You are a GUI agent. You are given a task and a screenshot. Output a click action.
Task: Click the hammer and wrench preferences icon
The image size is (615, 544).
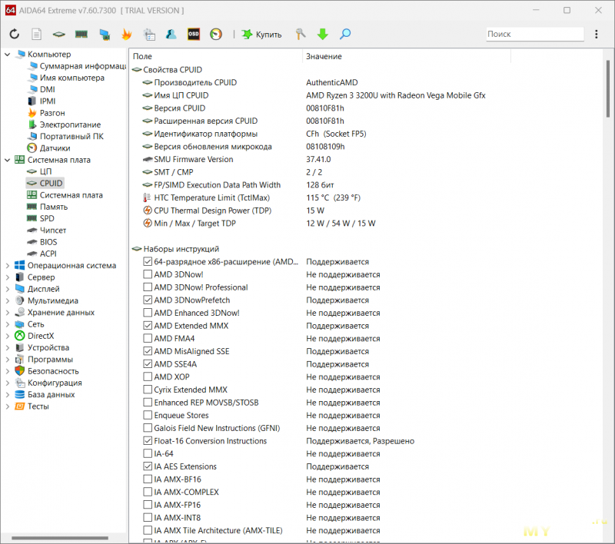coord(301,34)
